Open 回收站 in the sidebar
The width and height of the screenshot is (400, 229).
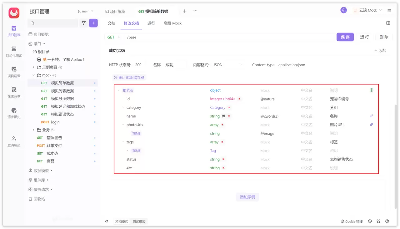click(37, 199)
